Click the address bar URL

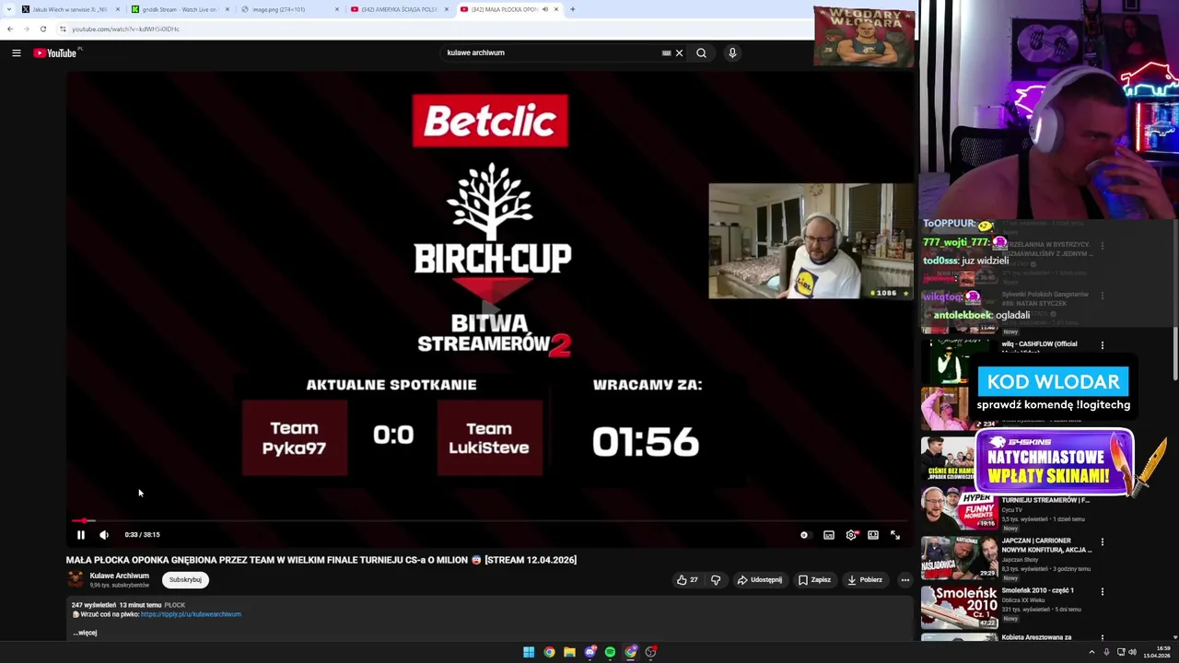coord(125,29)
